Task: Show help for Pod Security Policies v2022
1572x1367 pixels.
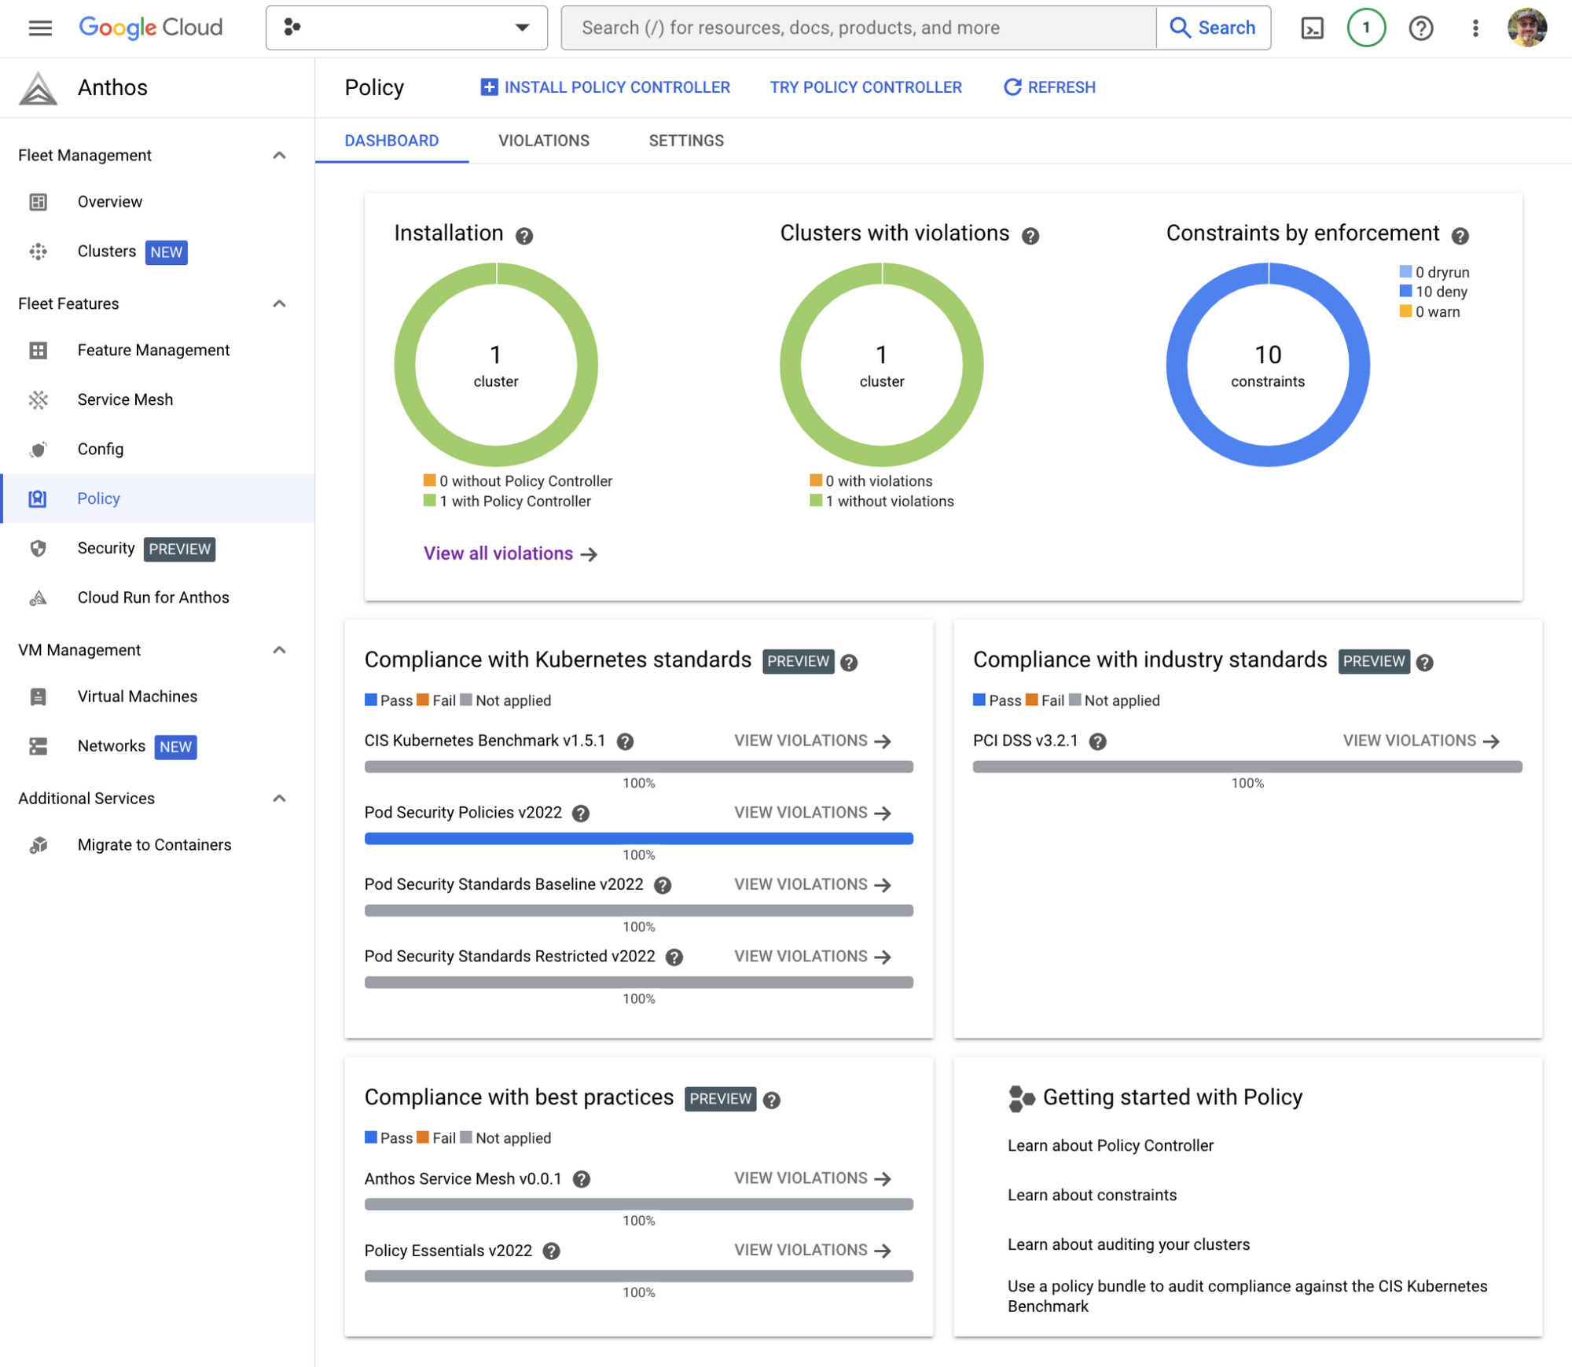Action: point(581,814)
